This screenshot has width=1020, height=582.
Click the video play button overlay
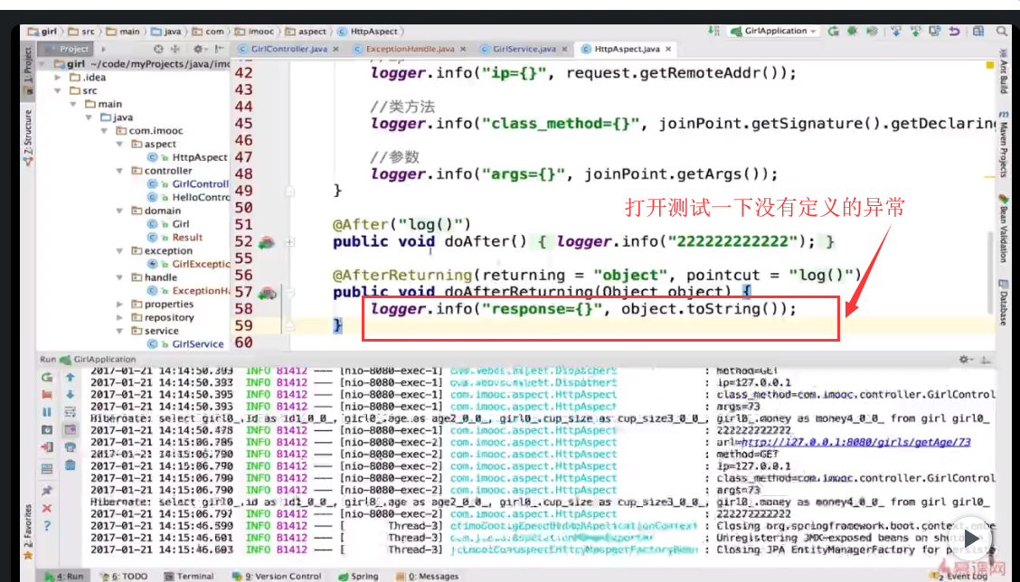tap(970, 539)
